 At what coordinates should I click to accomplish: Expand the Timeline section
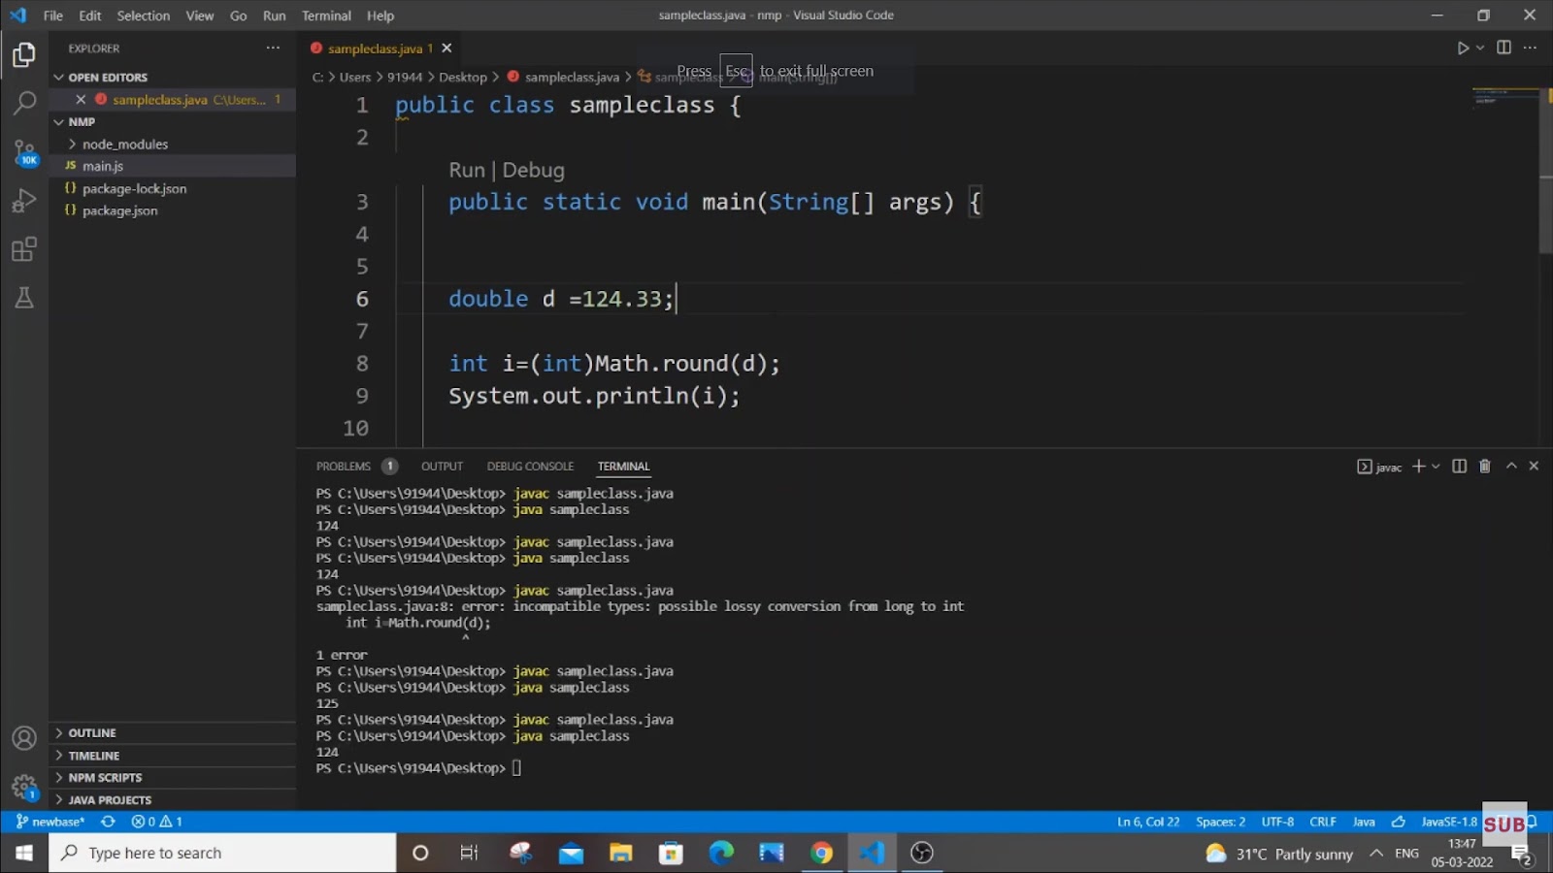coord(173,755)
